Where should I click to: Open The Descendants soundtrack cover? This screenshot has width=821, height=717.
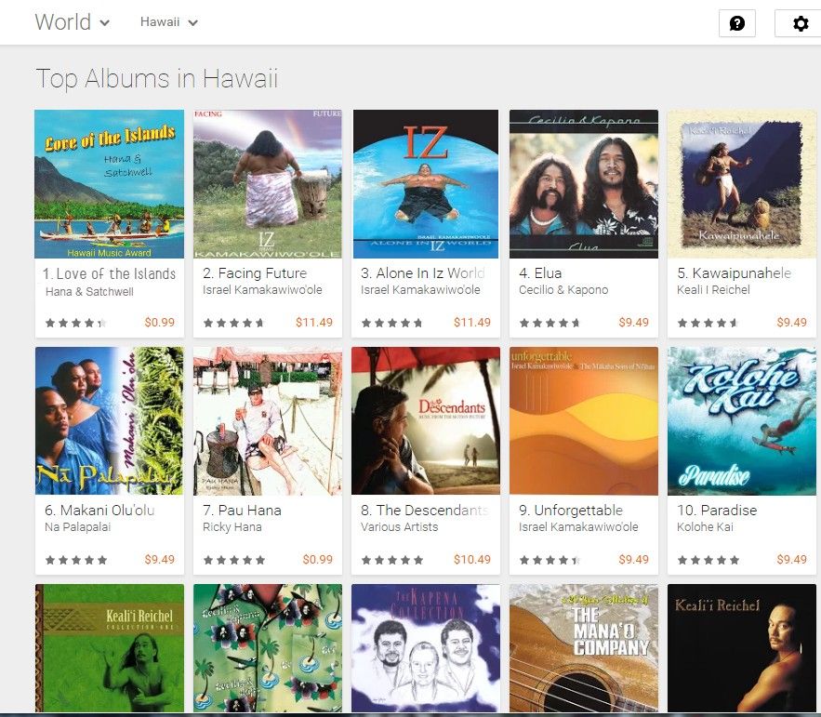coord(426,421)
